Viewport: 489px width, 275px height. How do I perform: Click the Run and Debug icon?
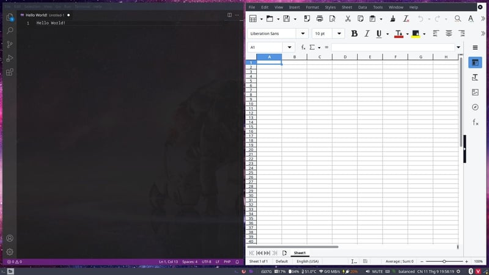click(x=10, y=59)
